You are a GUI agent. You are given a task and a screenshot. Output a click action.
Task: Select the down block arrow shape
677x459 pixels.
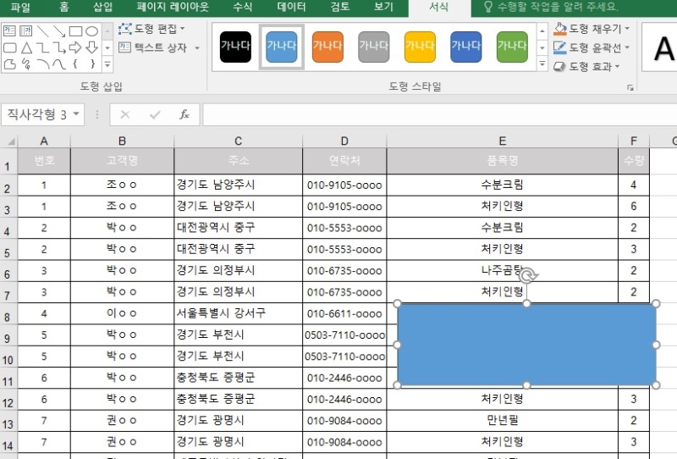click(91, 47)
